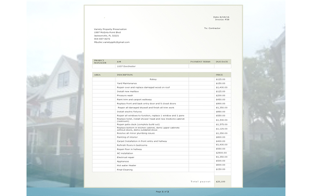Click the Final Cleaning description cell
Viewport: 314px width, 196px height.
coord(125,170)
